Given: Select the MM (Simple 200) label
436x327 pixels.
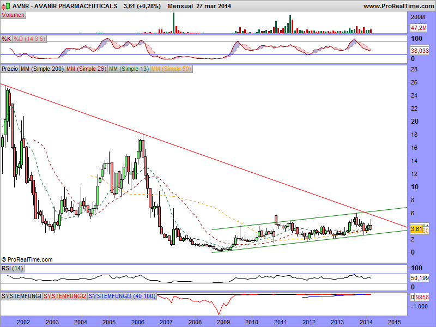Looking at the screenshot, I should point(43,69).
